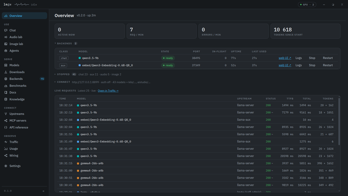Click the chat class tag in backends table
348x196 pixels.
(x=64, y=58)
